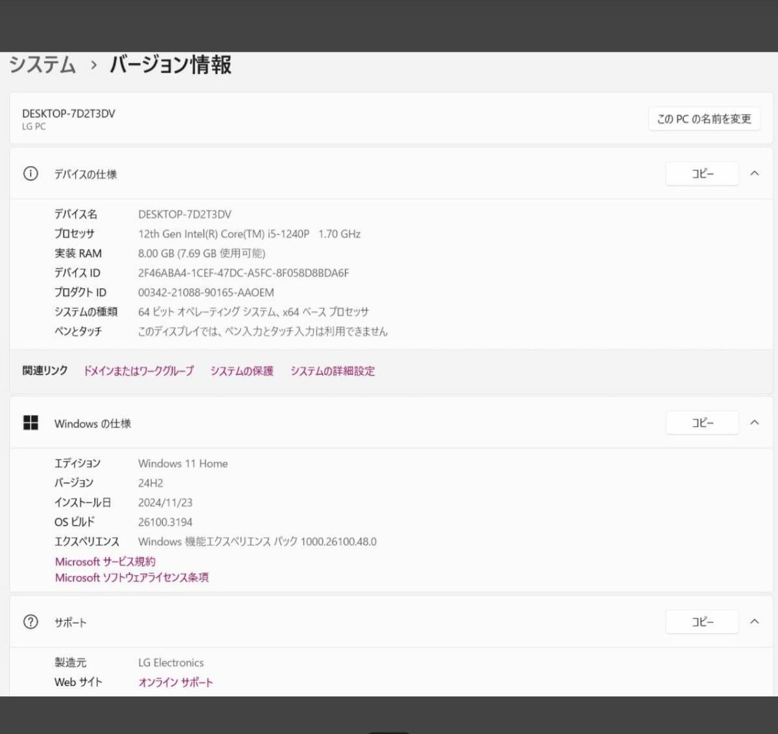Click the info icon beside デバイスの仕様
Image resolution: width=778 pixels, height=734 pixels.
(x=30, y=174)
